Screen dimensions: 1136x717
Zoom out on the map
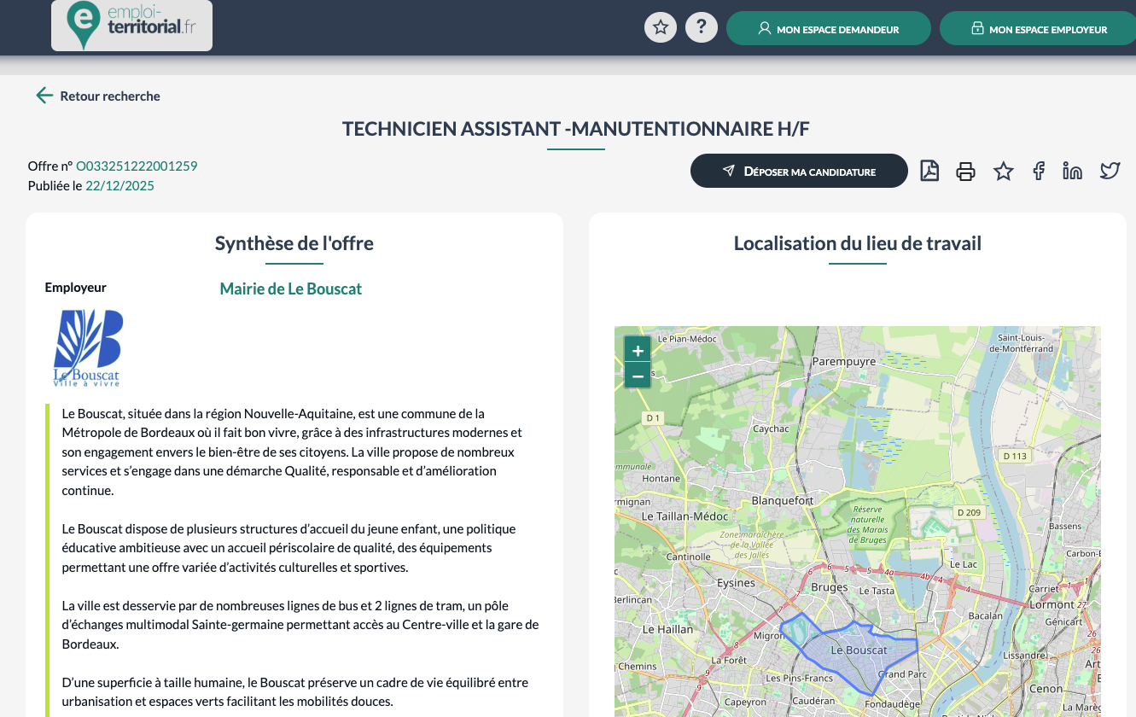[638, 375]
